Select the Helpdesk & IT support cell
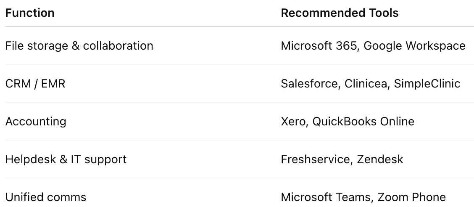 coord(66,159)
